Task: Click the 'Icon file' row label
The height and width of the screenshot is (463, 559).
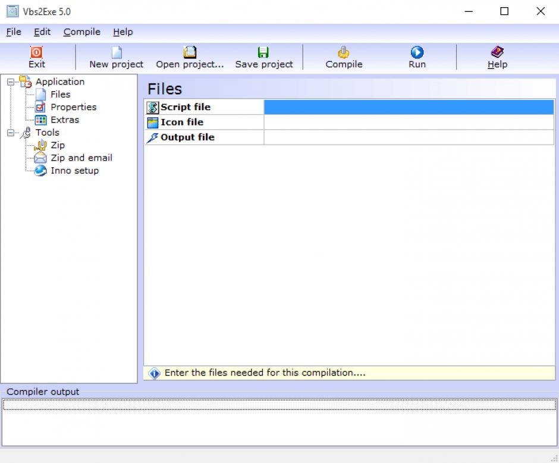Action: click(182, 123)
